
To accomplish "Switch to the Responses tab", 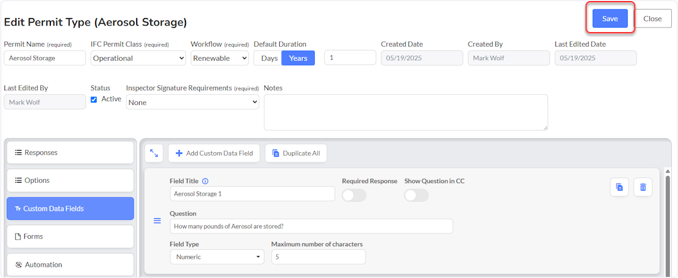I will click(70, 153).
